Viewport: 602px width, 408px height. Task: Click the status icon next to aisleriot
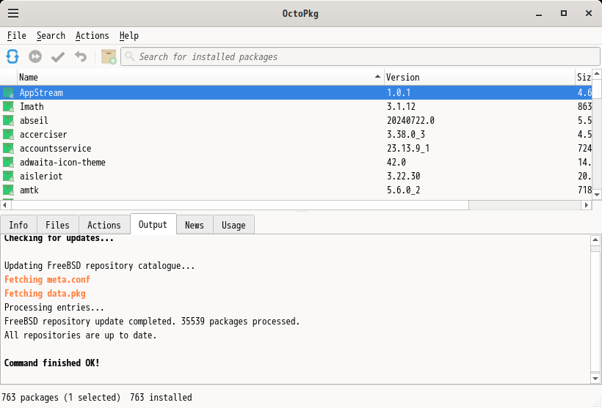pyautogui.click(x=9, y=176)
